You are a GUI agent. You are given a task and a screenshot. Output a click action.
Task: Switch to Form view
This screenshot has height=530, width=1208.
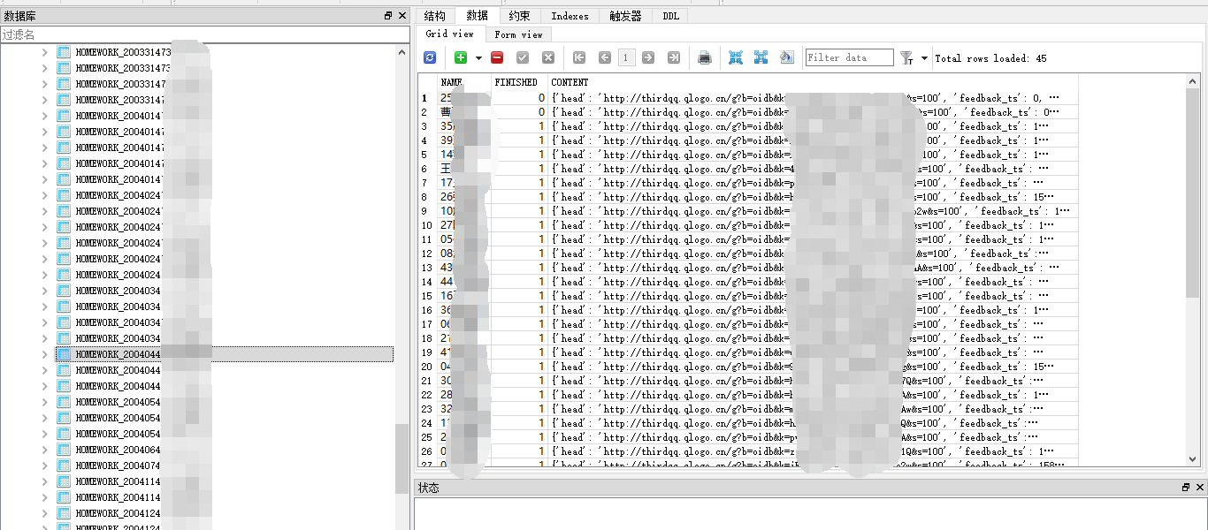point(517,34)
